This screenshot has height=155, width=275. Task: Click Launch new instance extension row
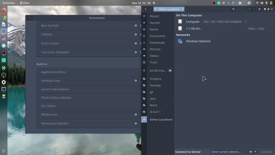coord(89,89)
